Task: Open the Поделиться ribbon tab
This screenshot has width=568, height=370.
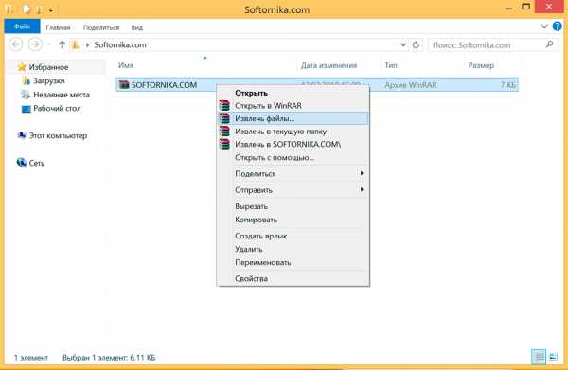Action: [x=101, y=27]
